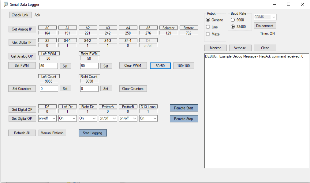This screenshot has width=310, height=183.
Task: Click Set next to left counter field
Action: (x=65, y=88)
